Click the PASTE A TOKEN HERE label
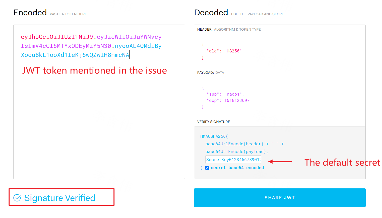 click(x=68, y=14)
